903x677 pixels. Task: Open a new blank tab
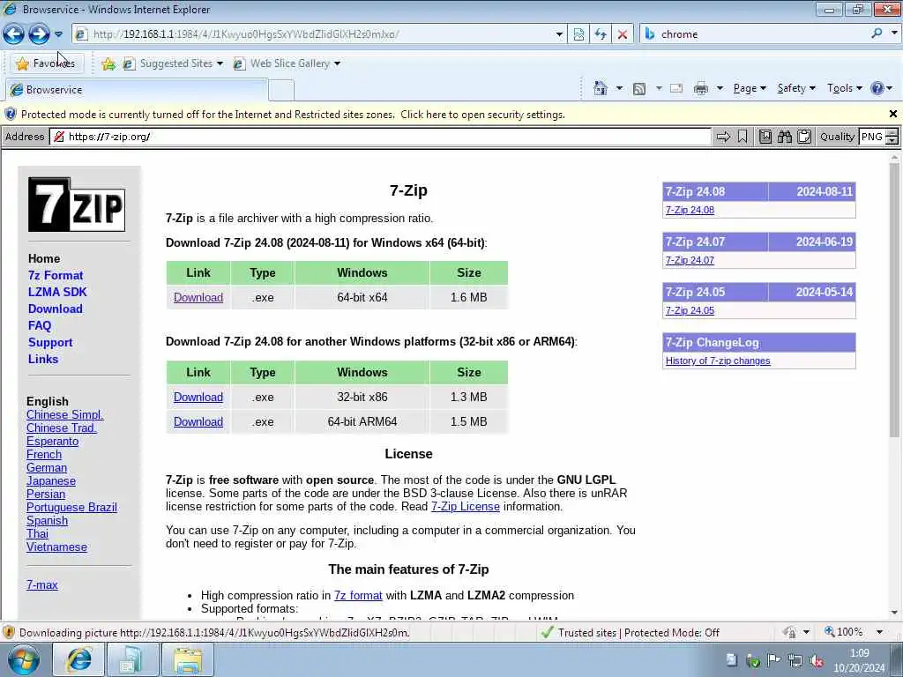[x=281, y=91]
